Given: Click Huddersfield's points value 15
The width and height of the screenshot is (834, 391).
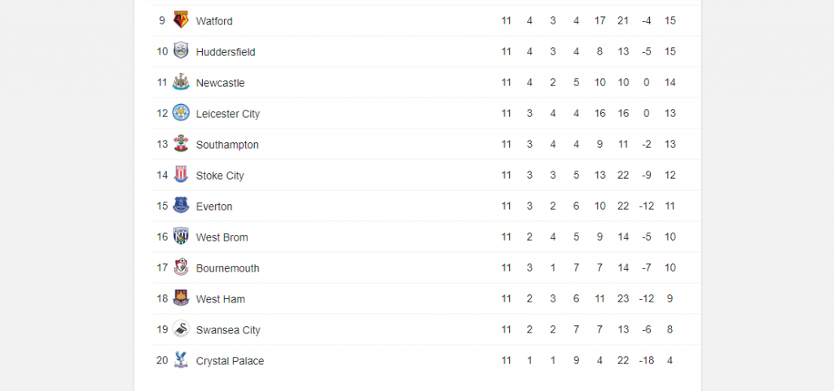Looking at the screenshot, I should click(670, 52).
